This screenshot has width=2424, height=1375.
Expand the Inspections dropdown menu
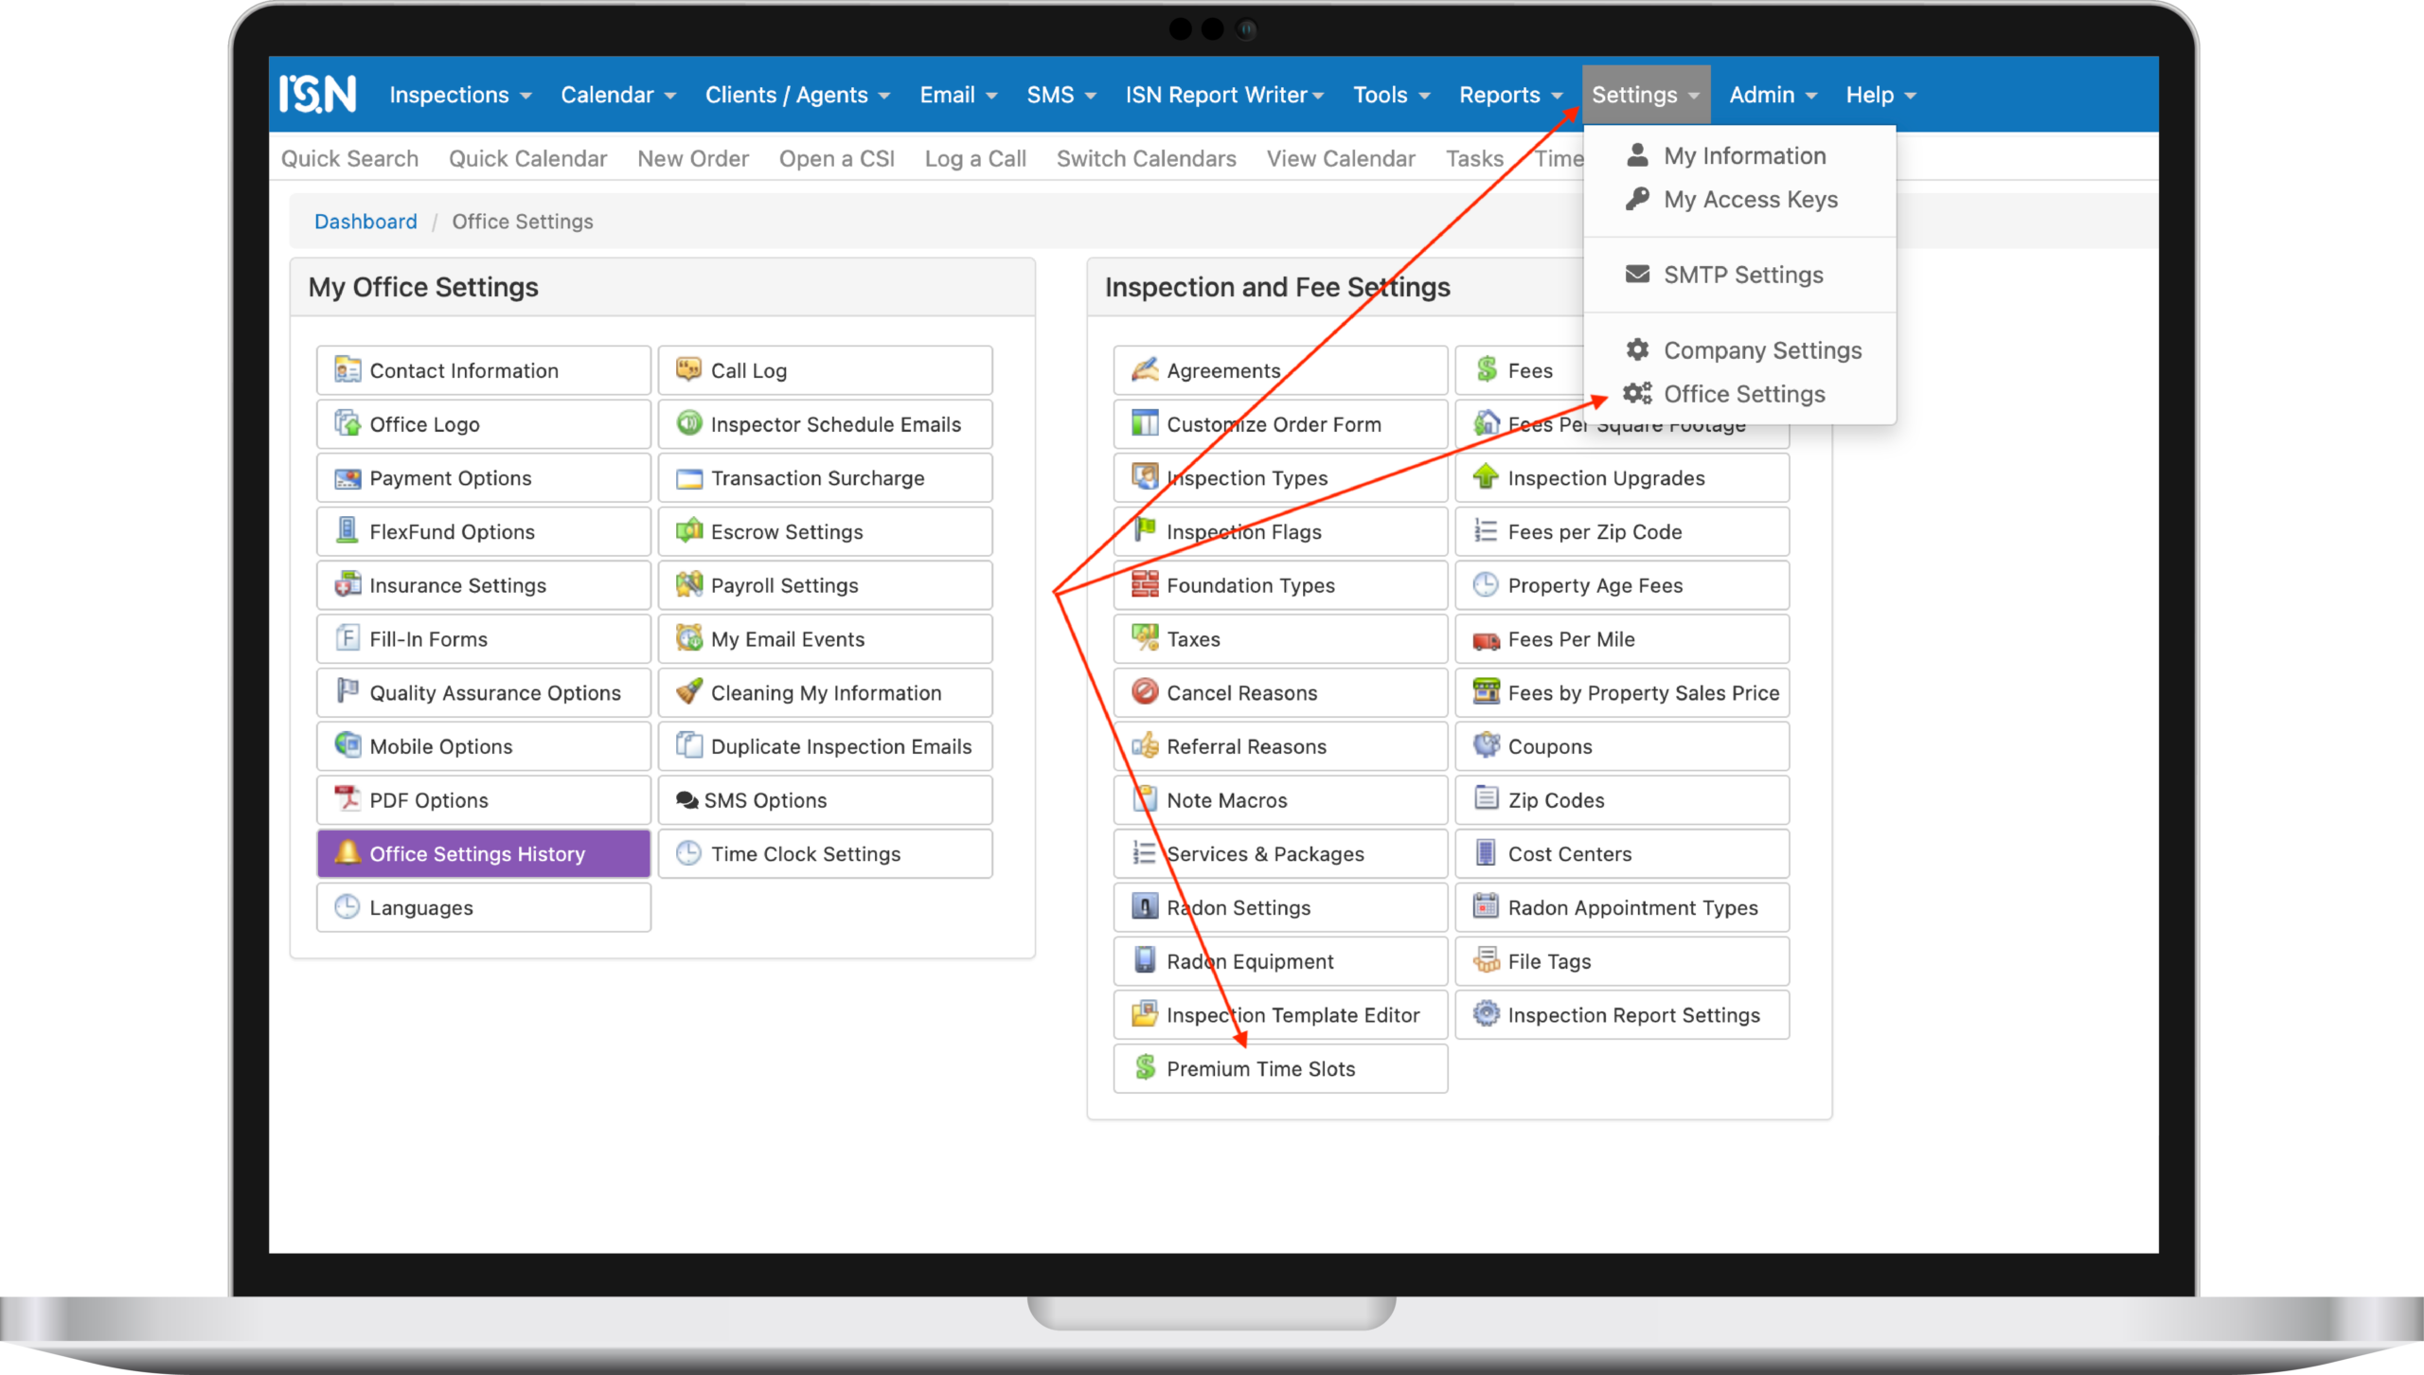click(460, 95)
